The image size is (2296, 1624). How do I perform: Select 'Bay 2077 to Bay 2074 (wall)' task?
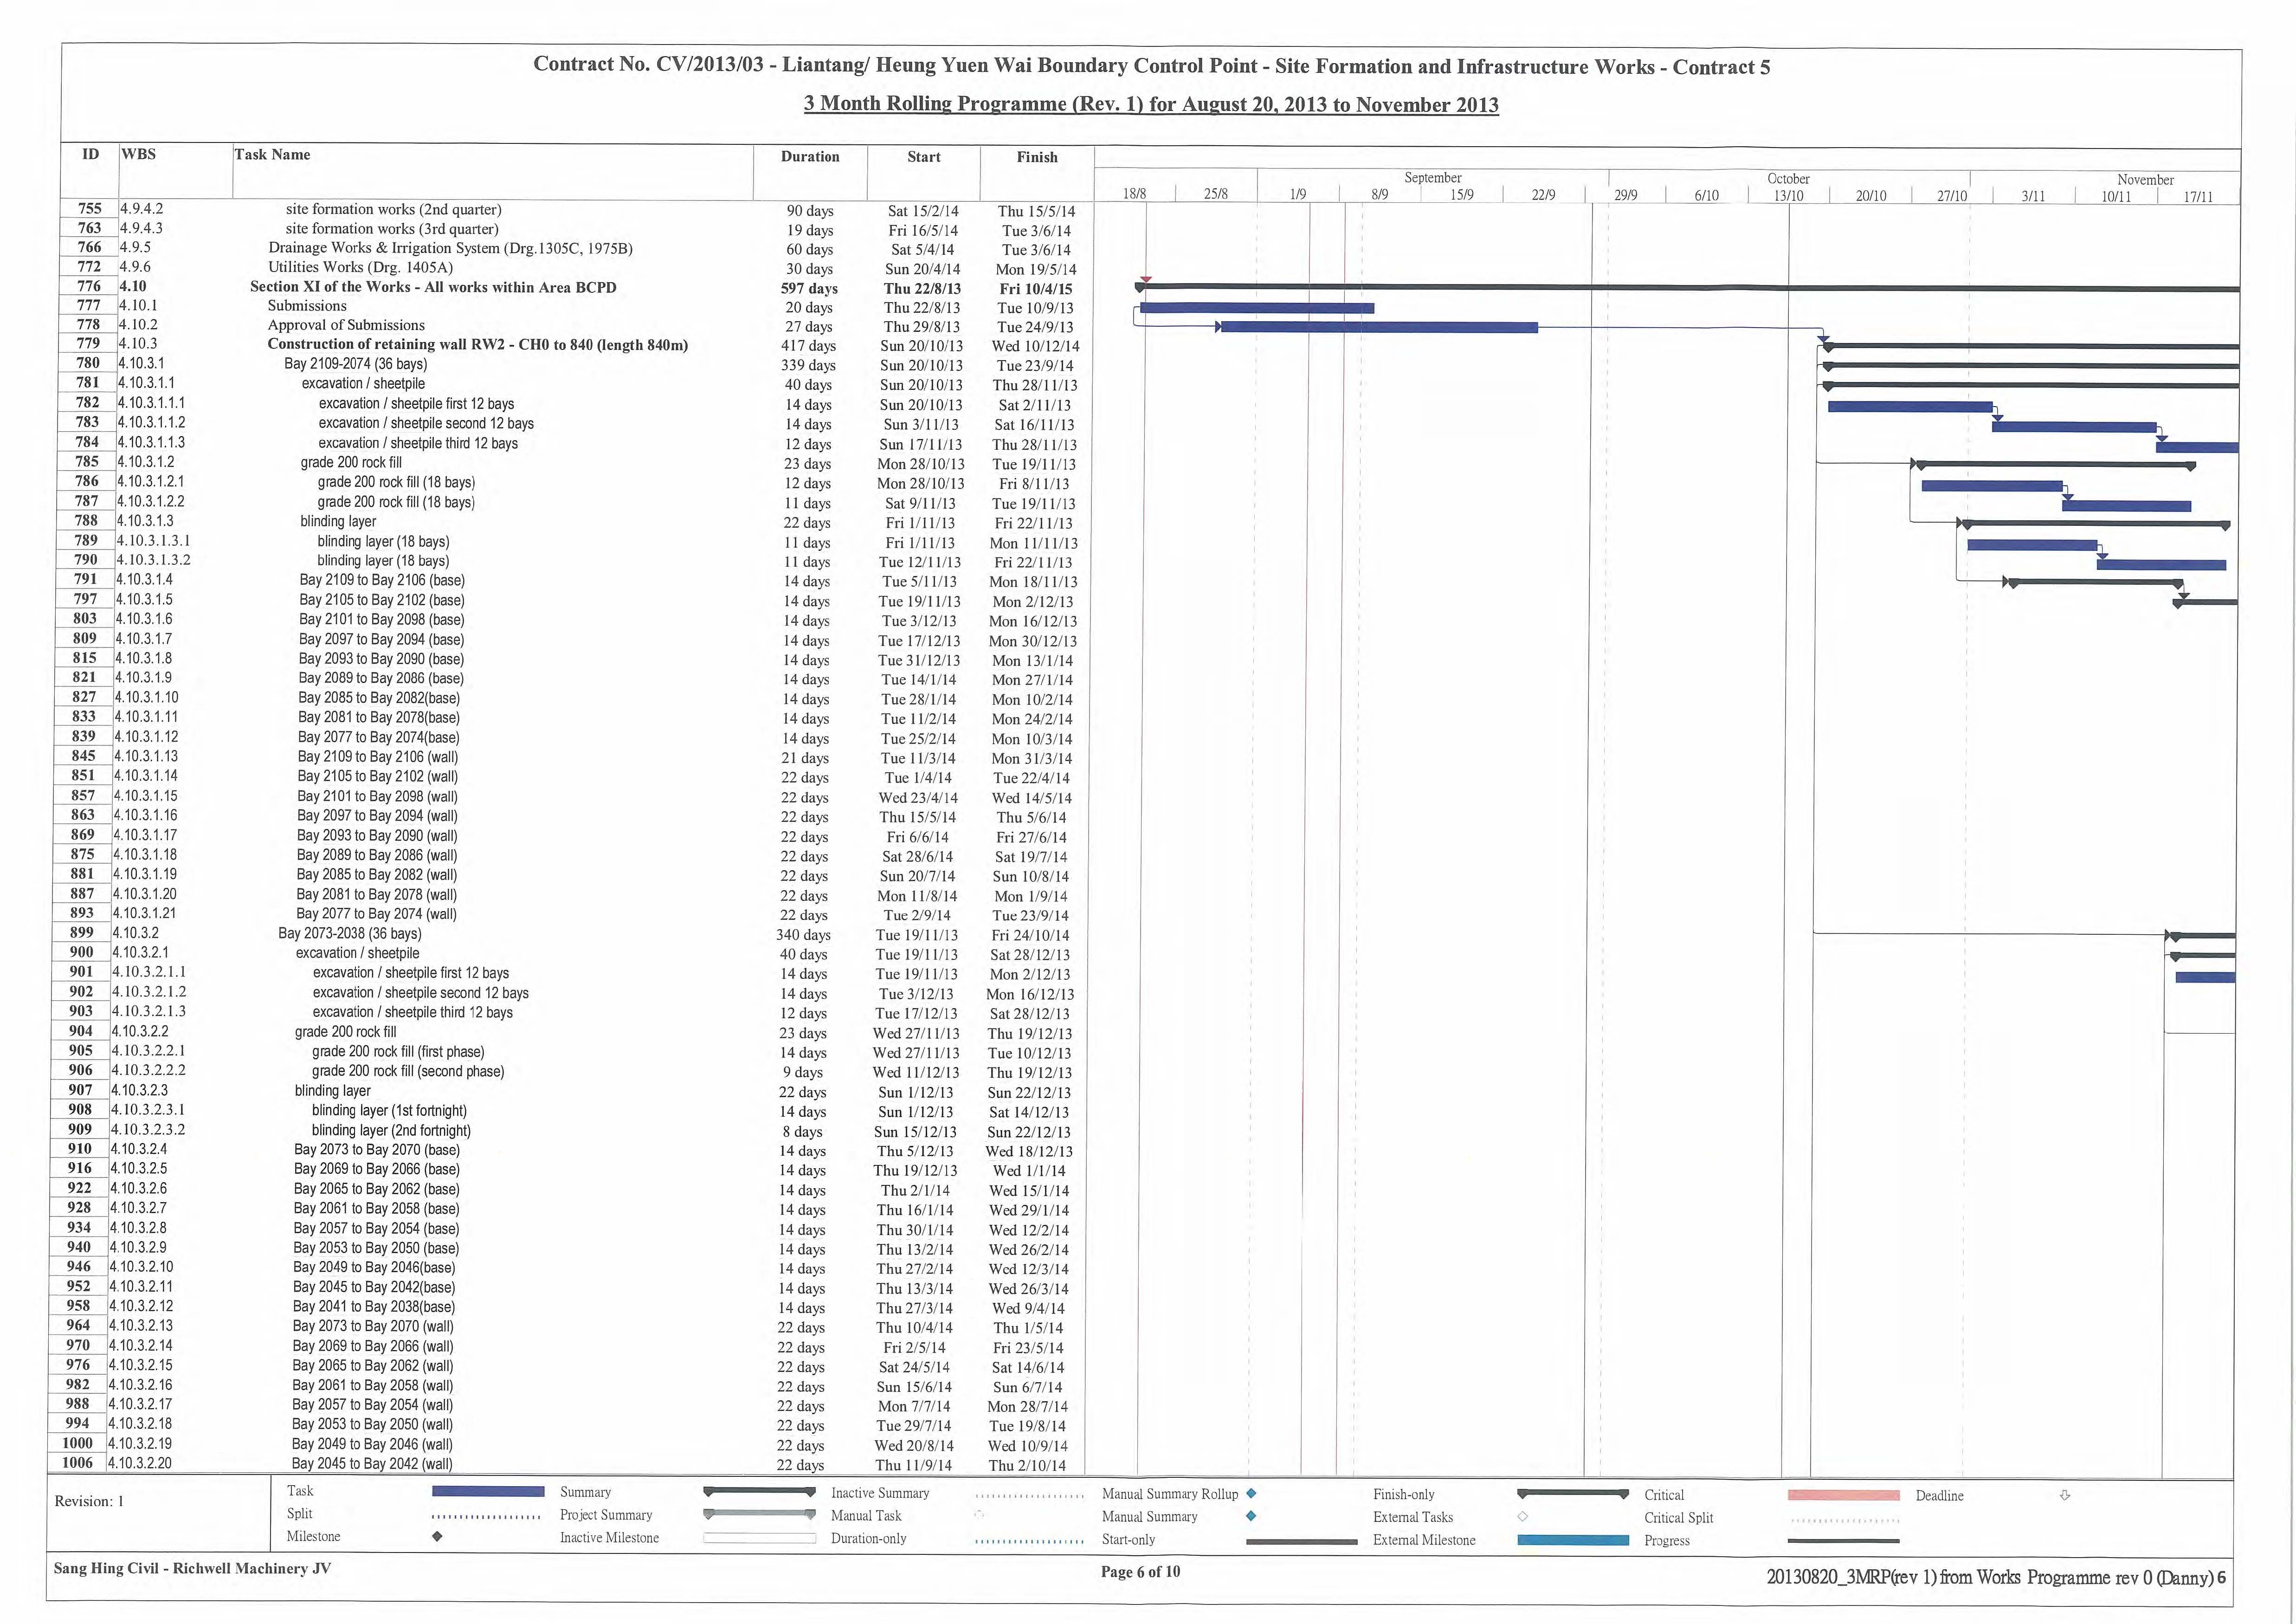(376, 914)
